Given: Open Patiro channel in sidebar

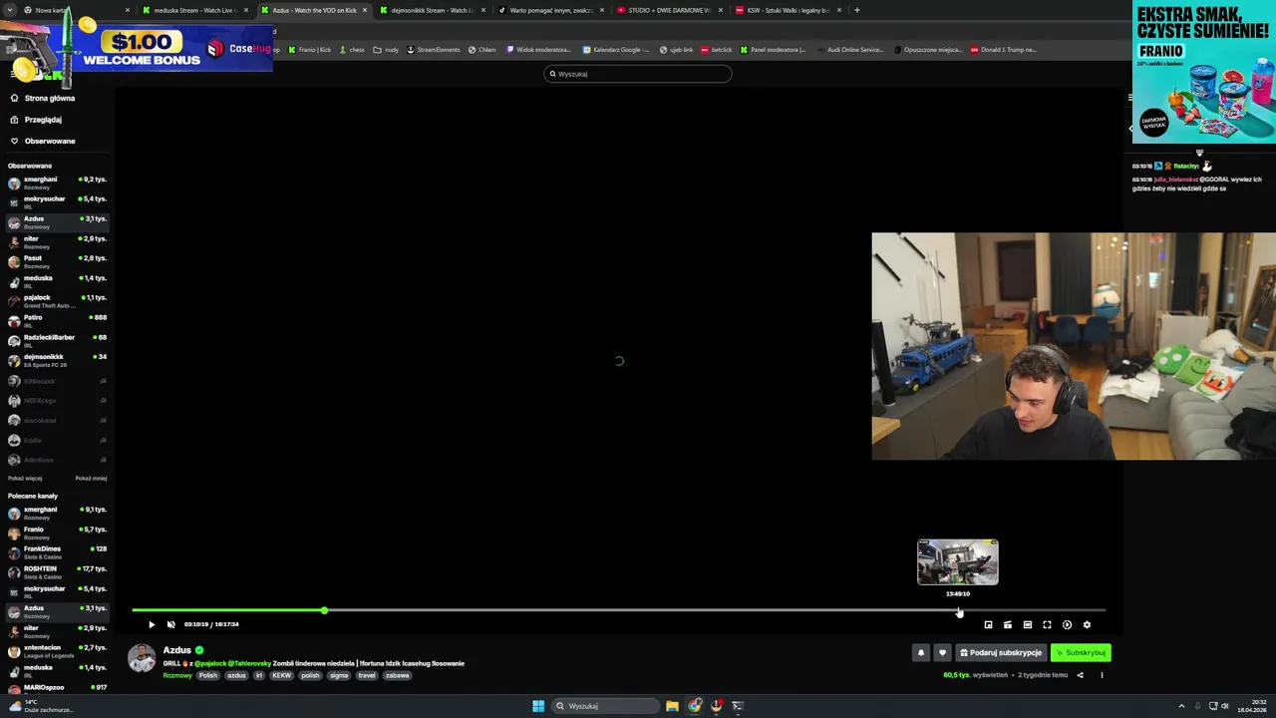Looking at the screenshot, I should [x=56, y=321].
